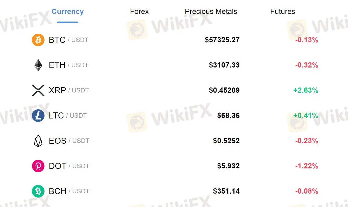Go to the Futures tab
The height and width of the screenshot is (207, 348).
coord(283,12)
